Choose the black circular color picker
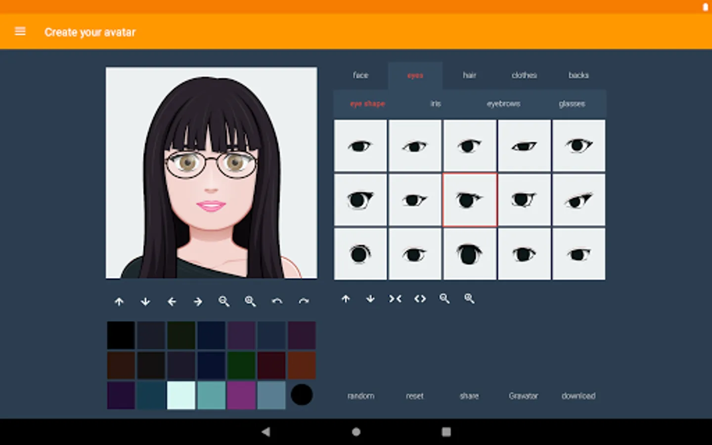 point(302,395)
